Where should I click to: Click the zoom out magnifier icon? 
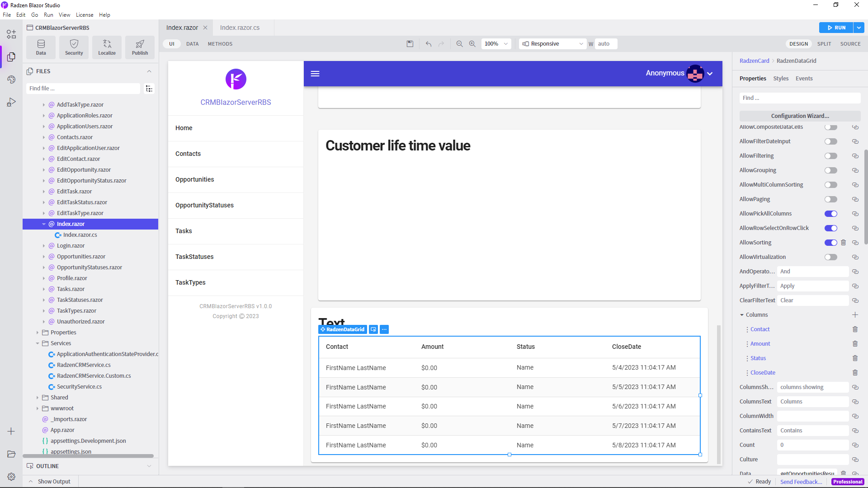459,44
